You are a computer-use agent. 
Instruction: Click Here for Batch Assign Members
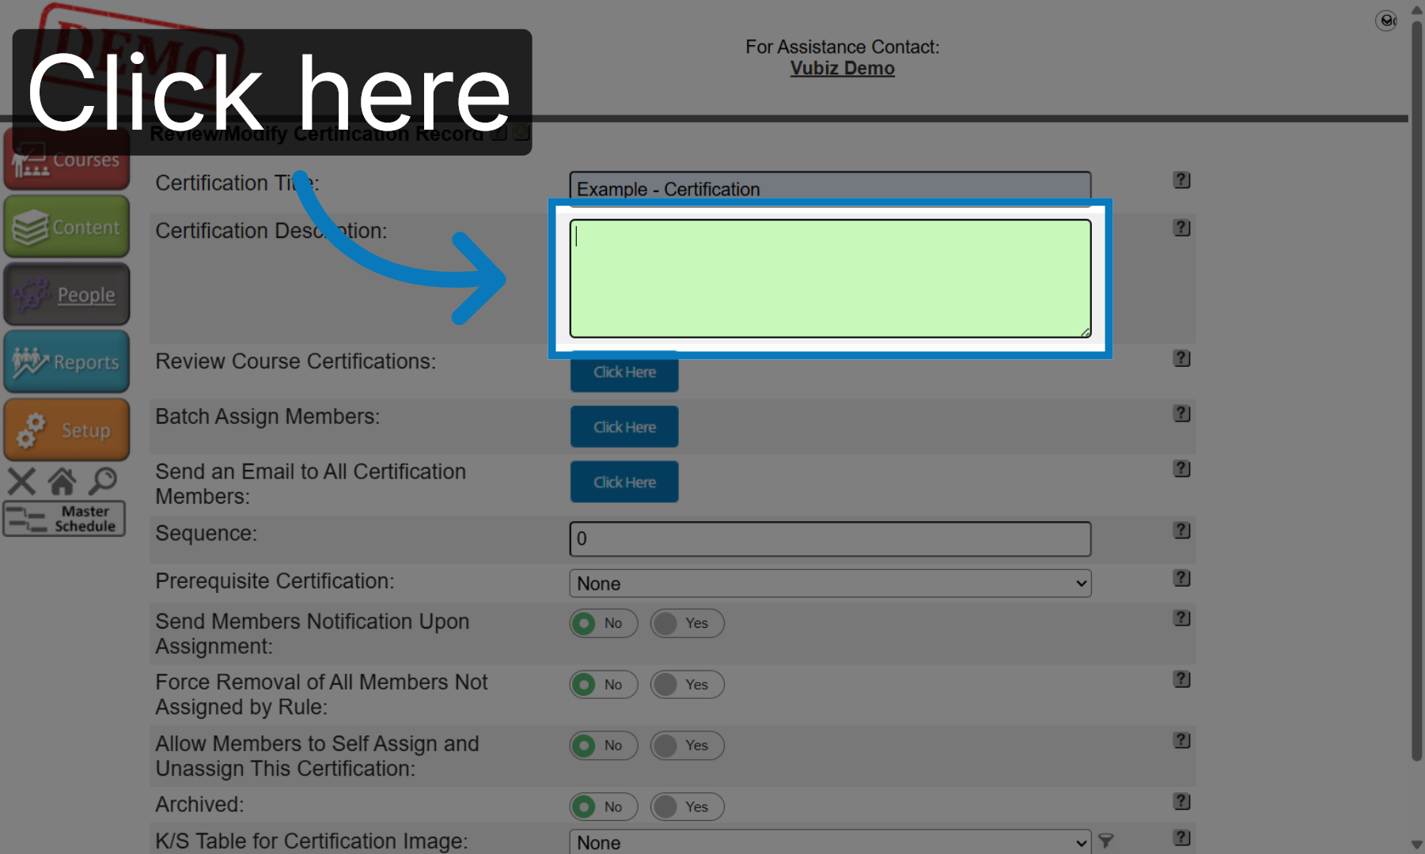[624, 427]
